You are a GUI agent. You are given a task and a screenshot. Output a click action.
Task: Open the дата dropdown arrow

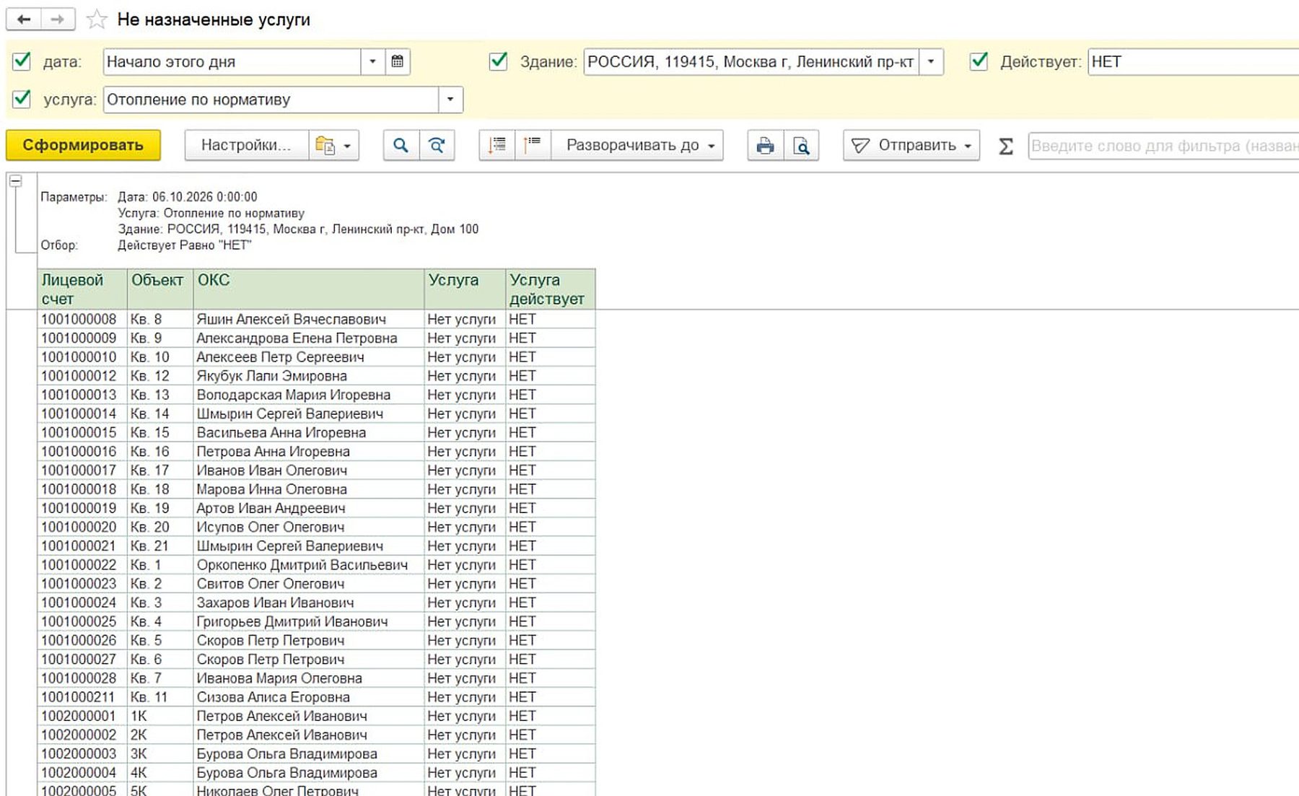tap(372, 61)
